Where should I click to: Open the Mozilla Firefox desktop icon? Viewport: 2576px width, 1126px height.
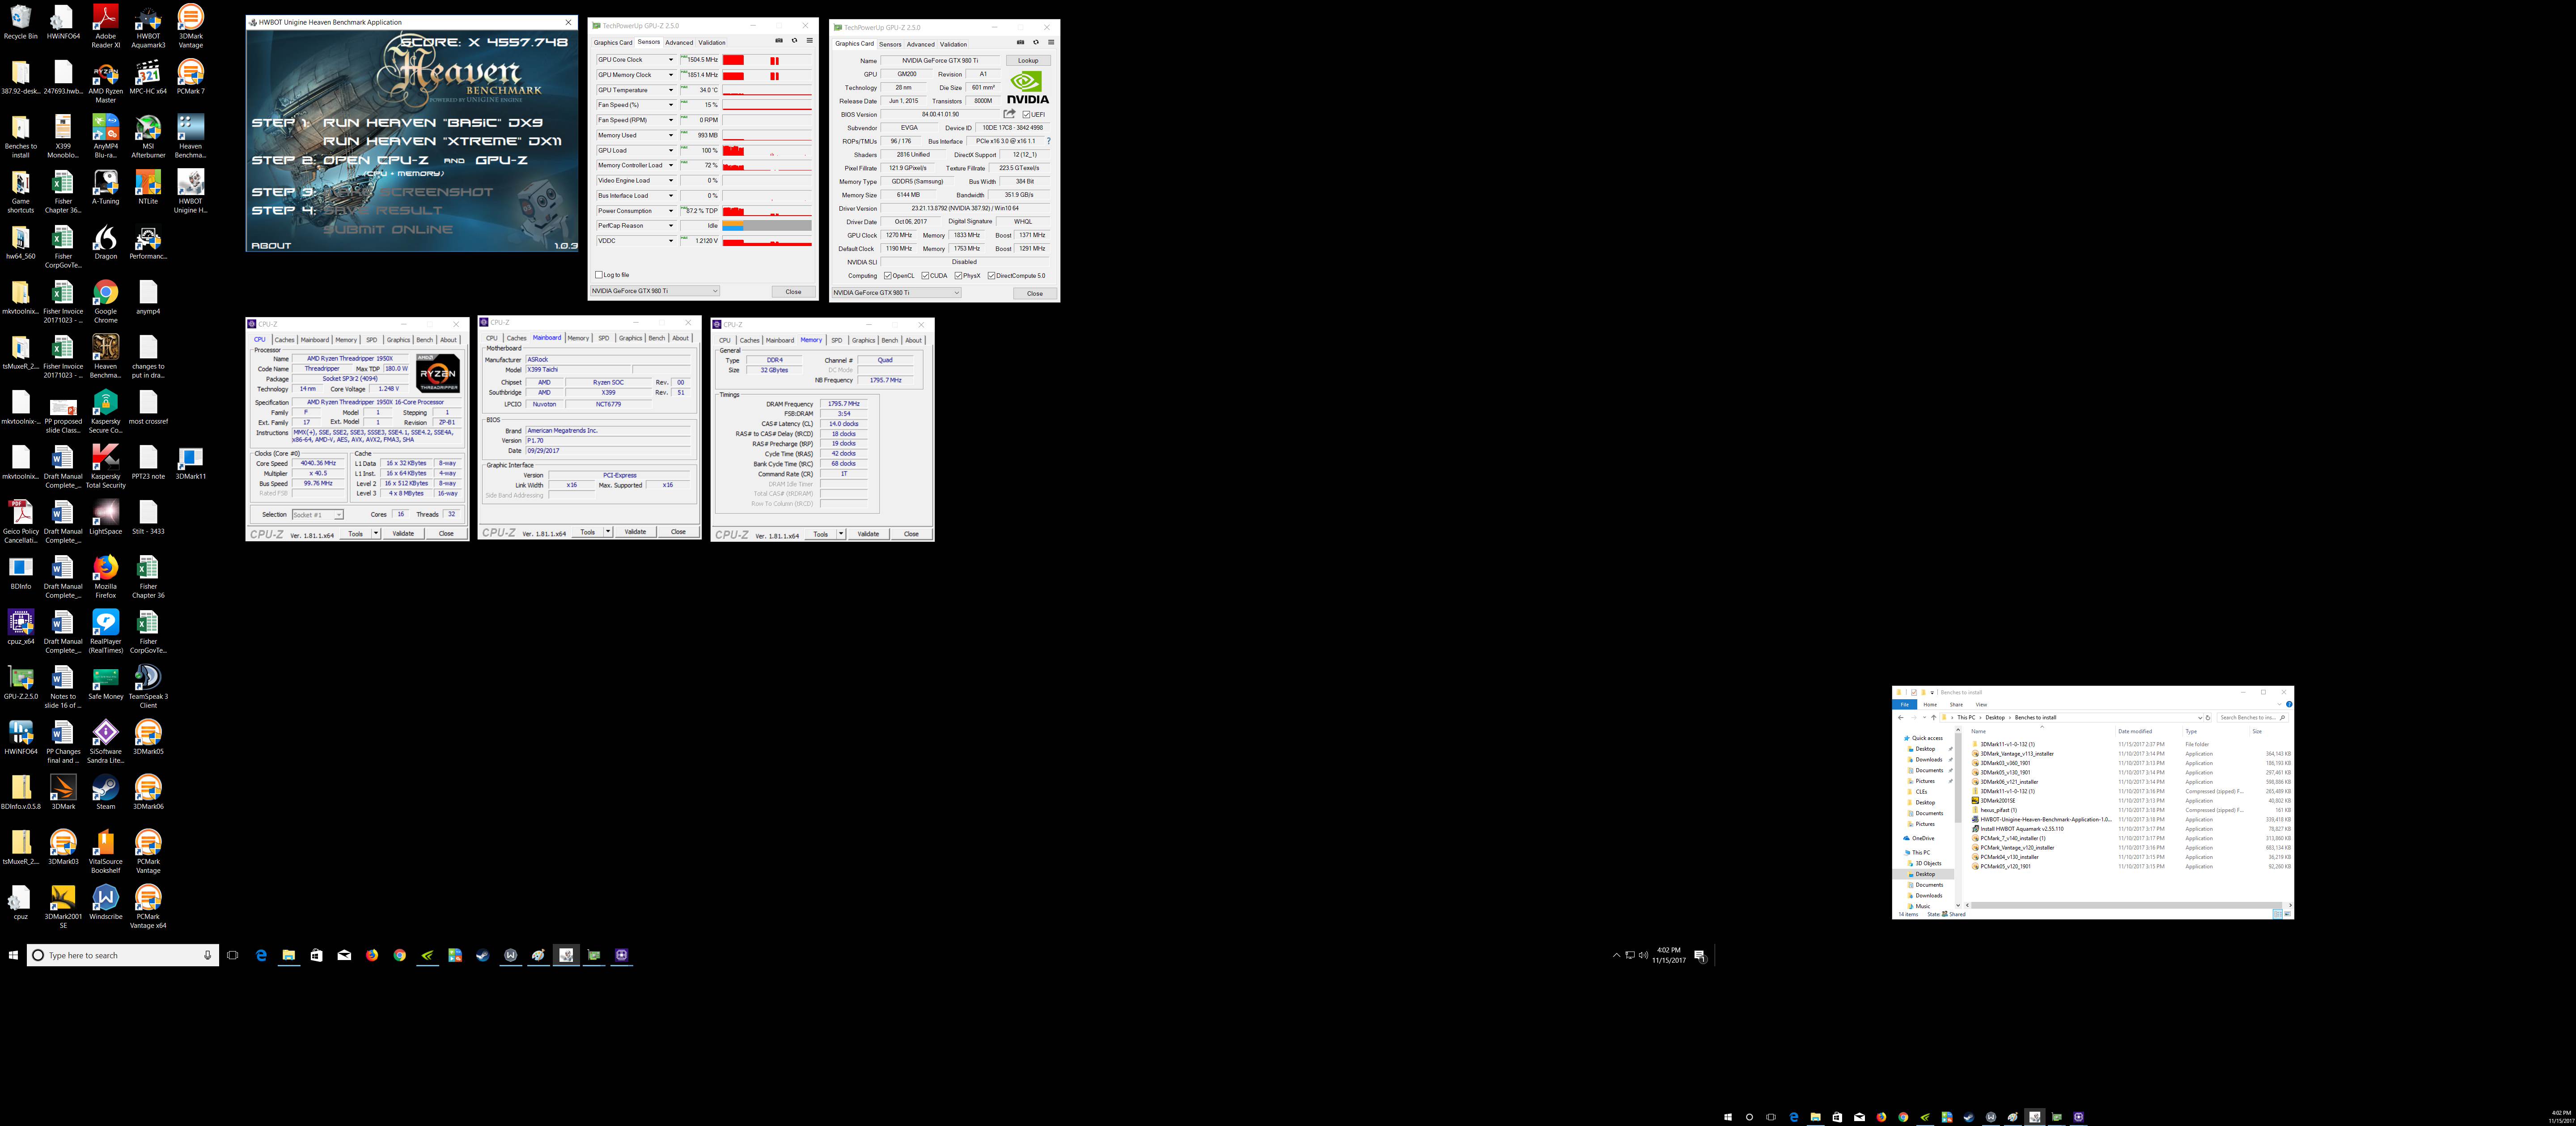click(105, 573)
